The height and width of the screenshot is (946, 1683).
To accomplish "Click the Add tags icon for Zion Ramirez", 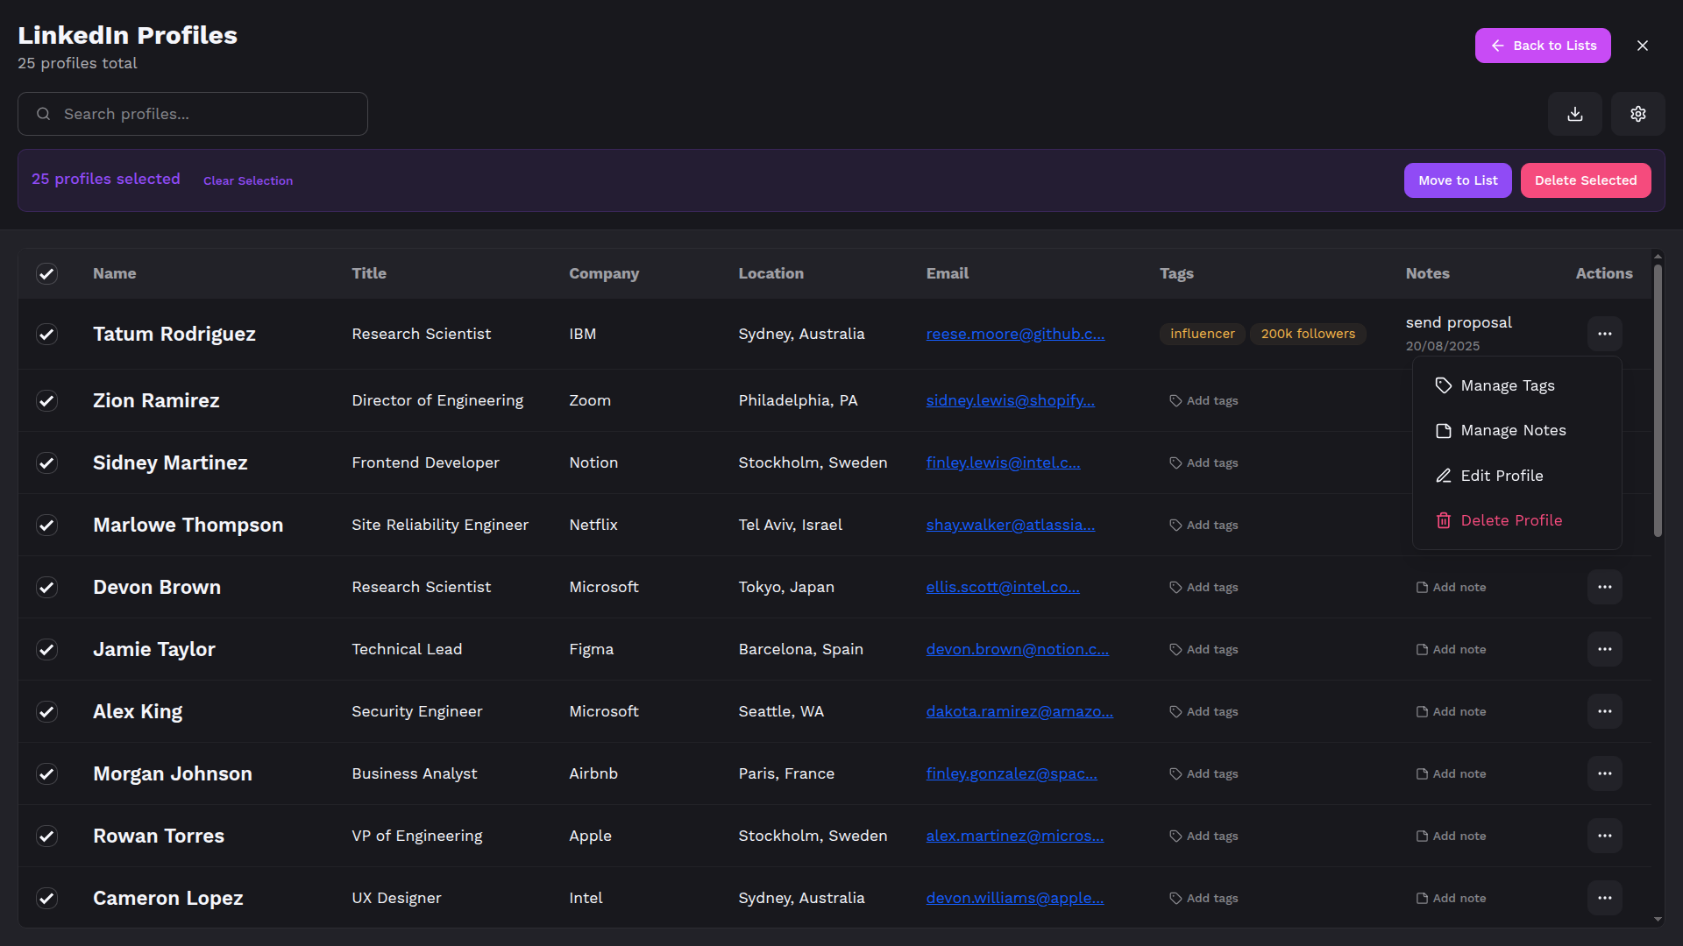I will tap(1175, 401).
